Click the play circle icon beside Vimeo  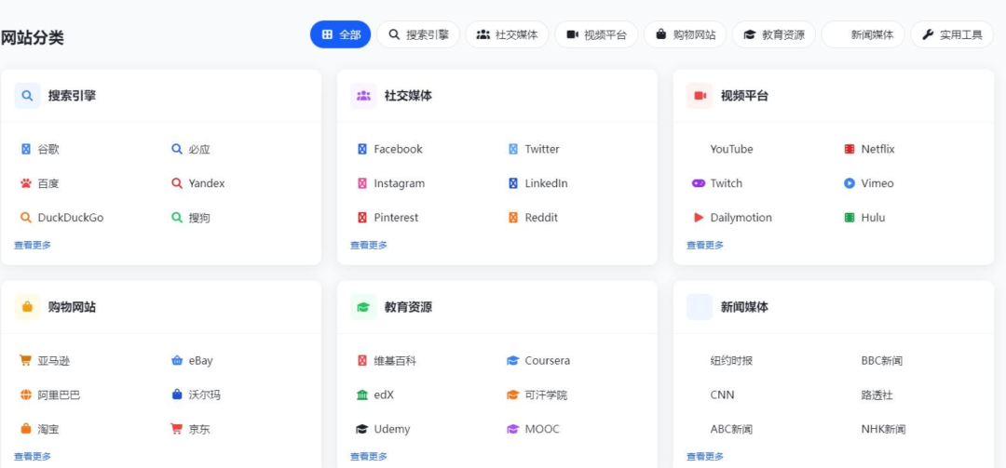tap(850, 183)
